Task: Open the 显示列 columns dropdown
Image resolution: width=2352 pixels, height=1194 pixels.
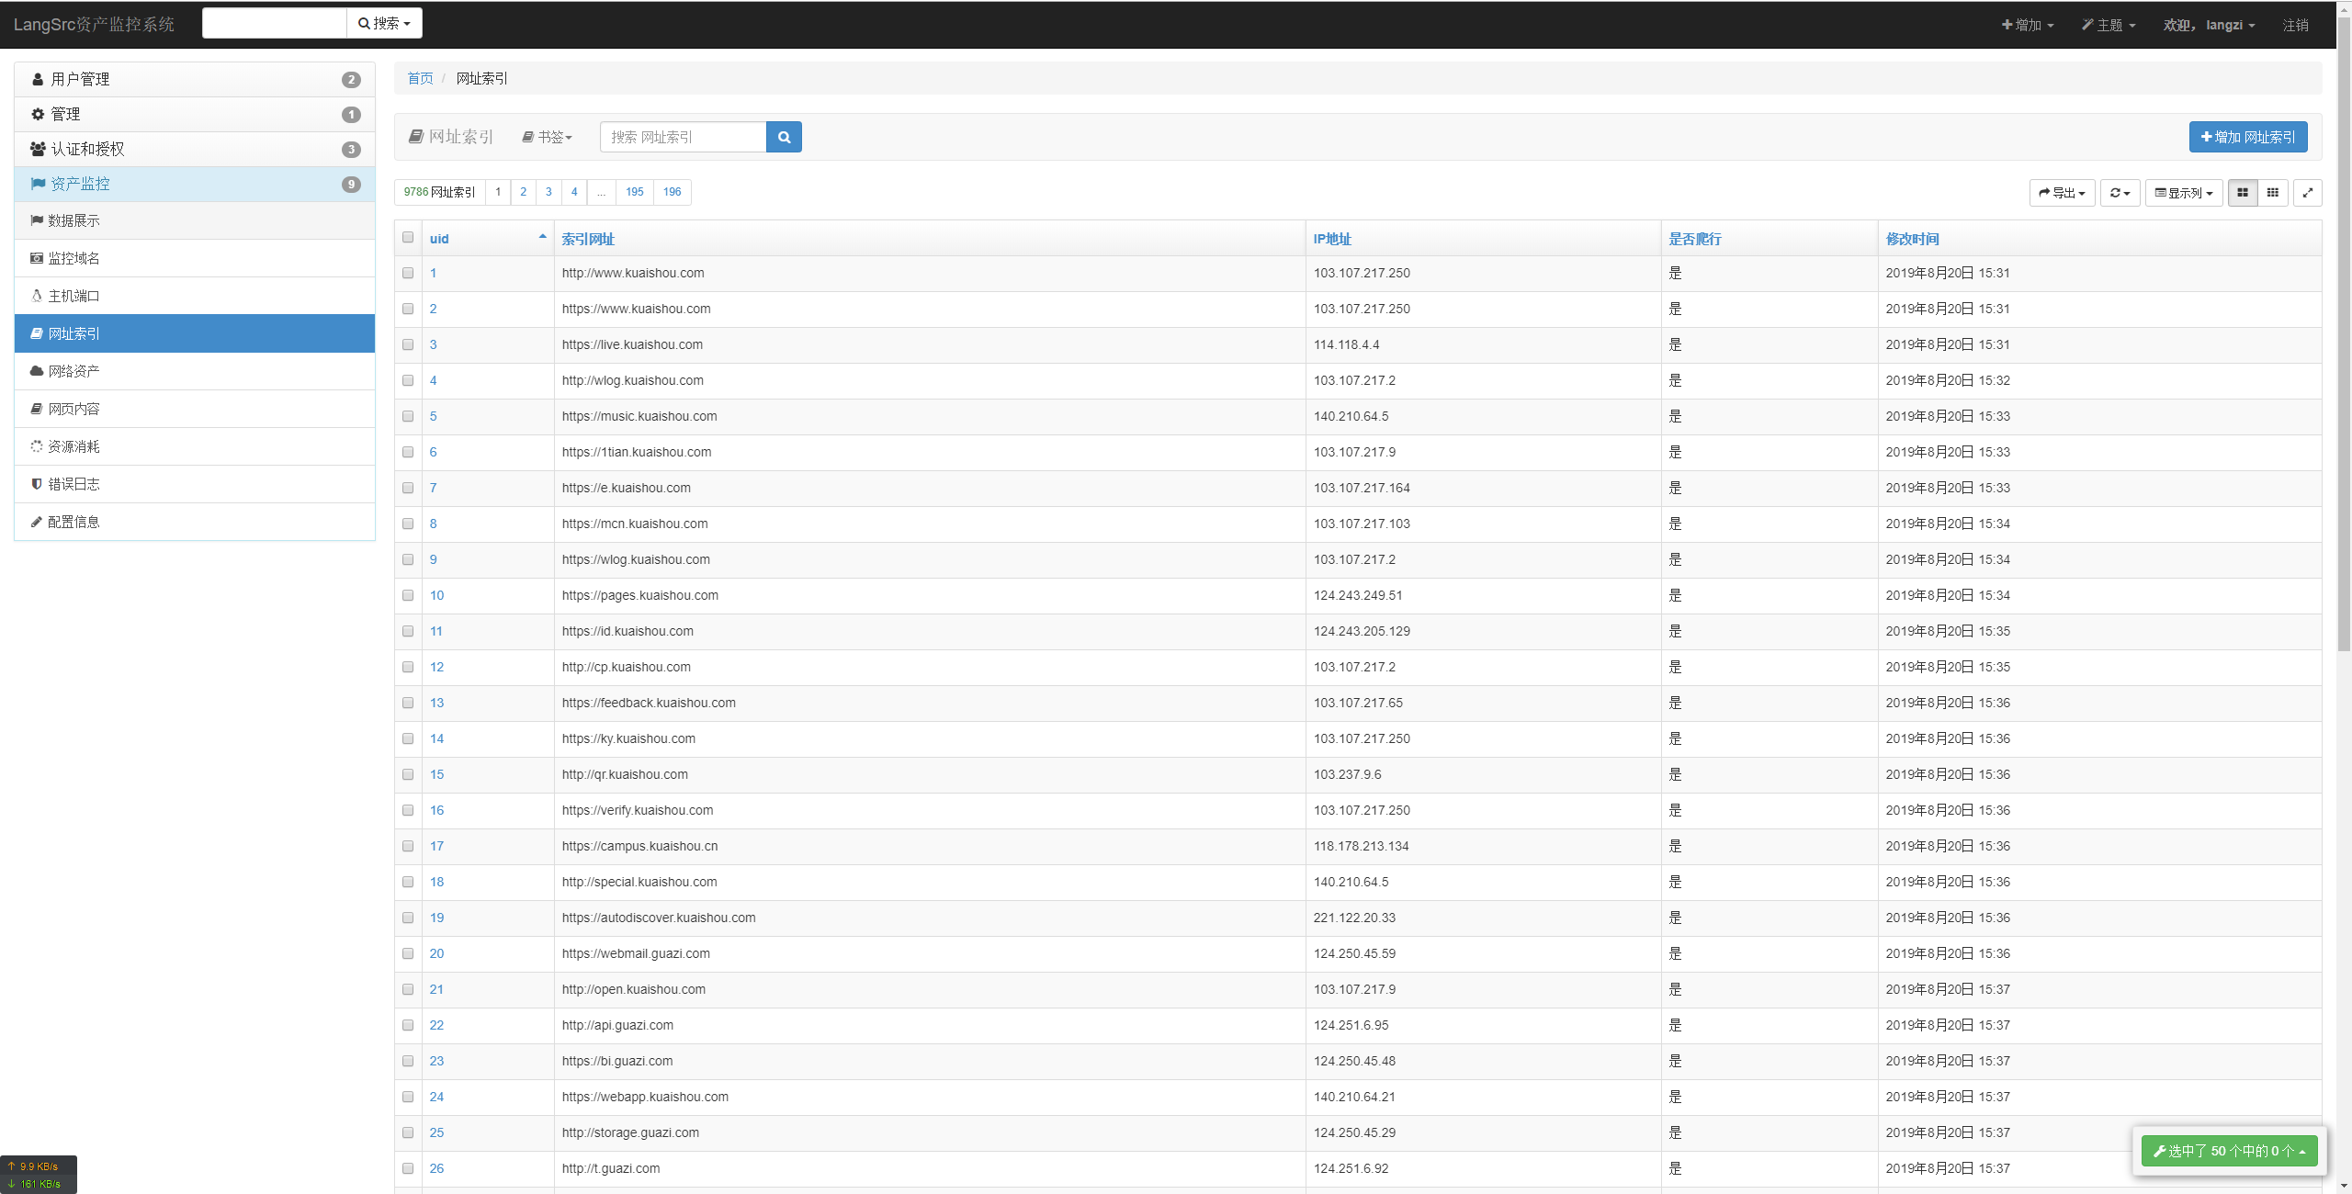Action: [x=2184, y=193]
